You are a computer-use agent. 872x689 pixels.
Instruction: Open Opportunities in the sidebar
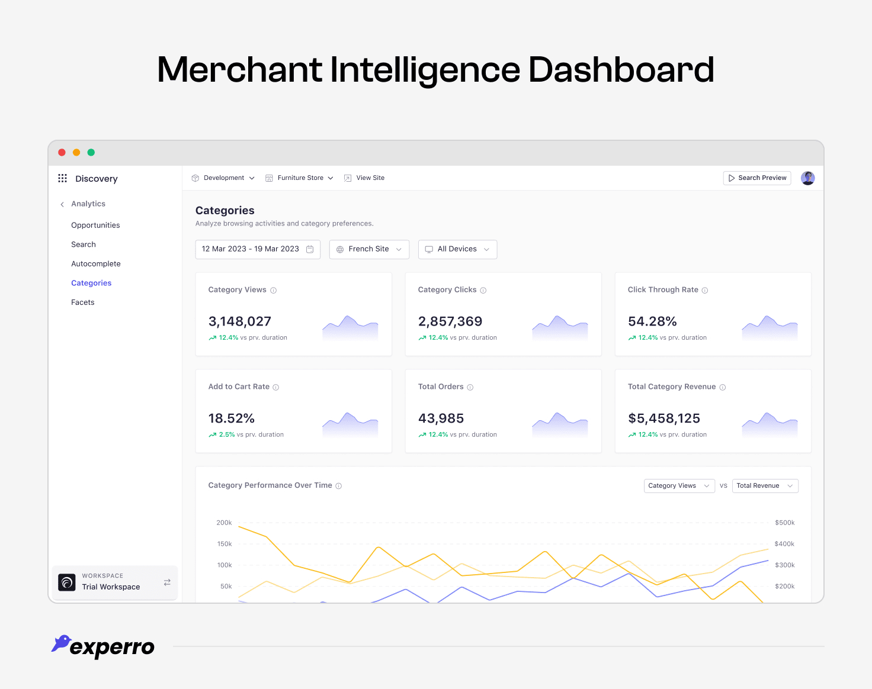coord(95,226)
